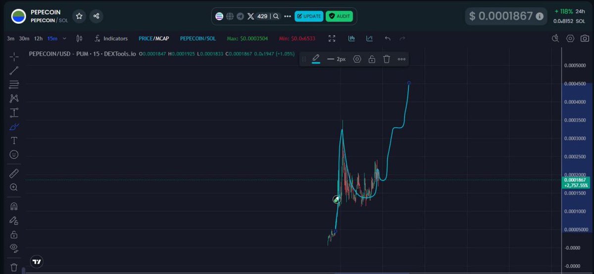Select the trend line drawing tool
The height and width of the screenshot is (274, 594).
(x=14, y=70)
